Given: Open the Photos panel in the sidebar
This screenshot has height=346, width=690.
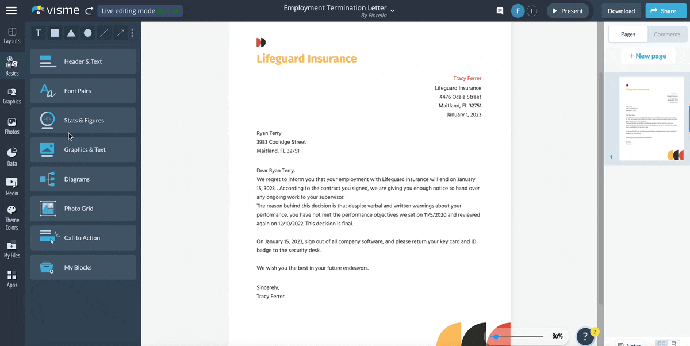Looking at the screenshot, I should click(12, 126).
